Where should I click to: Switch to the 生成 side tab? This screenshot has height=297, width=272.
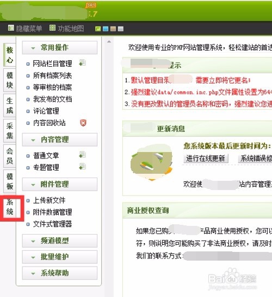(10, 105)
